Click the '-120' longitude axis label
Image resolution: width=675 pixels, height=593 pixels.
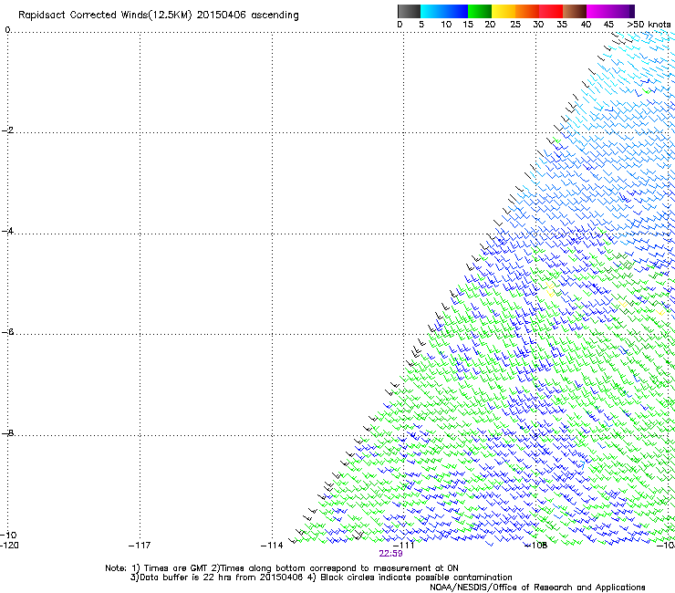pos(9,546)
